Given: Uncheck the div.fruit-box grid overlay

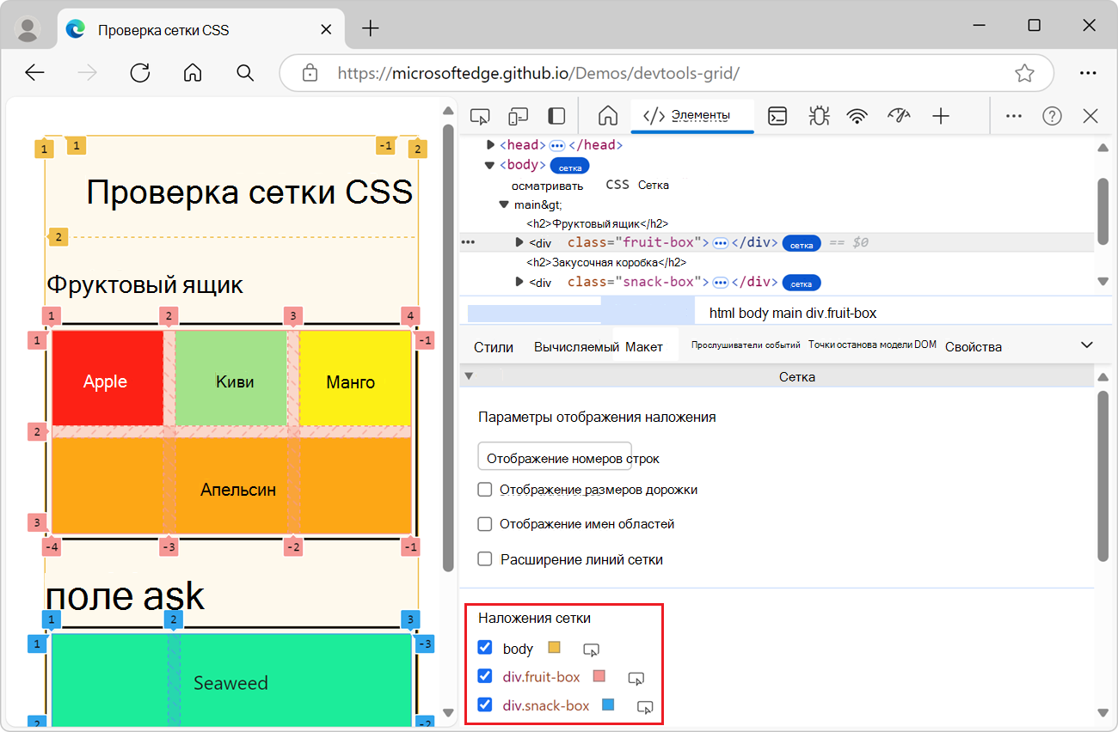Looking at the screenshot, I should pos(485,677).
